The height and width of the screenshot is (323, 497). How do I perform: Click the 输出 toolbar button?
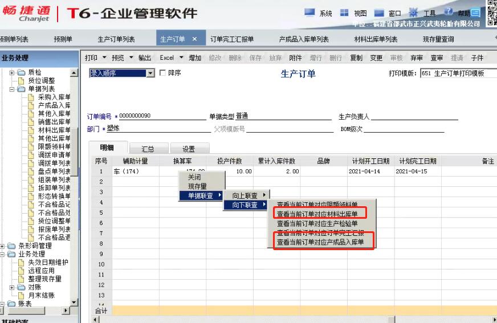pyautogui.click(x=145, y=58)
